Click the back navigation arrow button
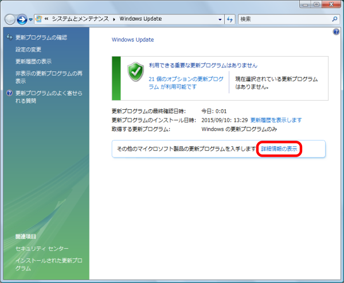The height and width of the screenshot is (283, 344). coord(10,19)
